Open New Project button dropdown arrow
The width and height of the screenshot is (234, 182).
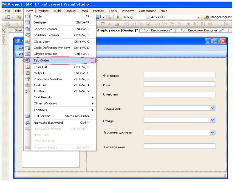pyautogui.click(x=13, y=17)
